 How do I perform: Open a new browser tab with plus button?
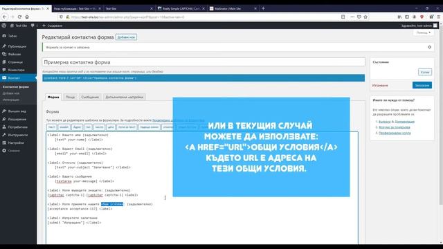tap(263, 8)
